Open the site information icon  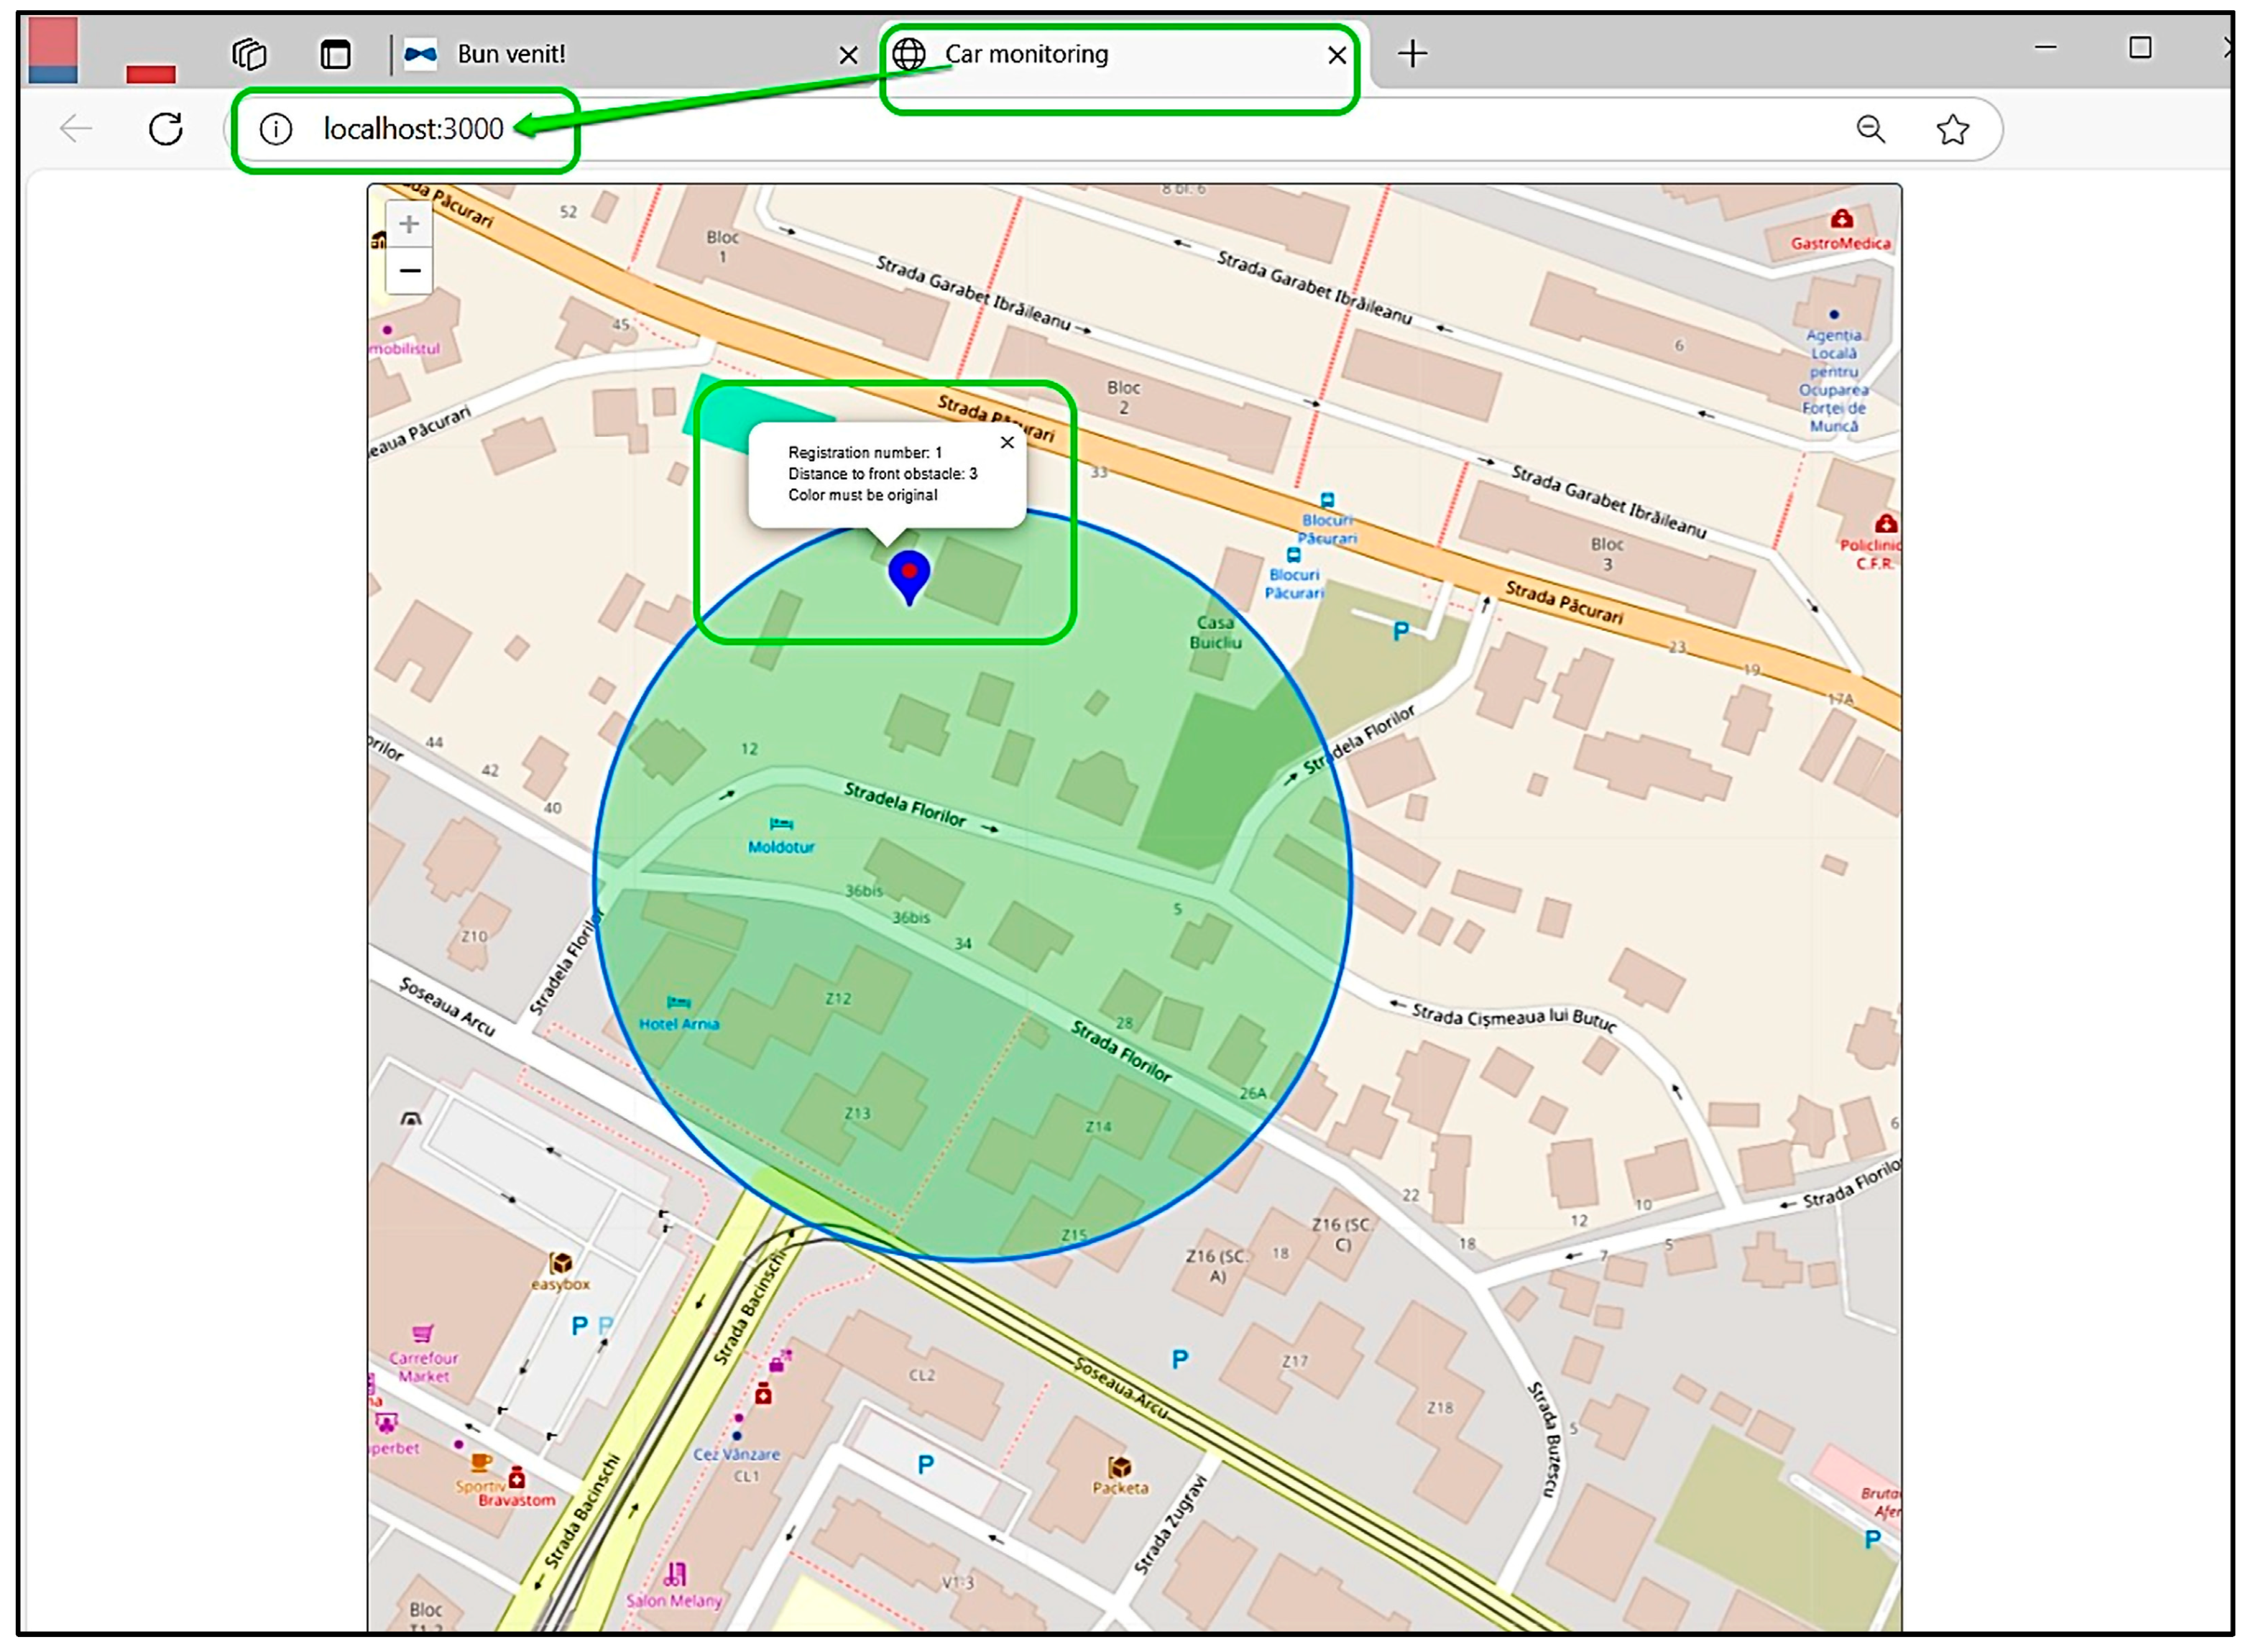[276, 129]
